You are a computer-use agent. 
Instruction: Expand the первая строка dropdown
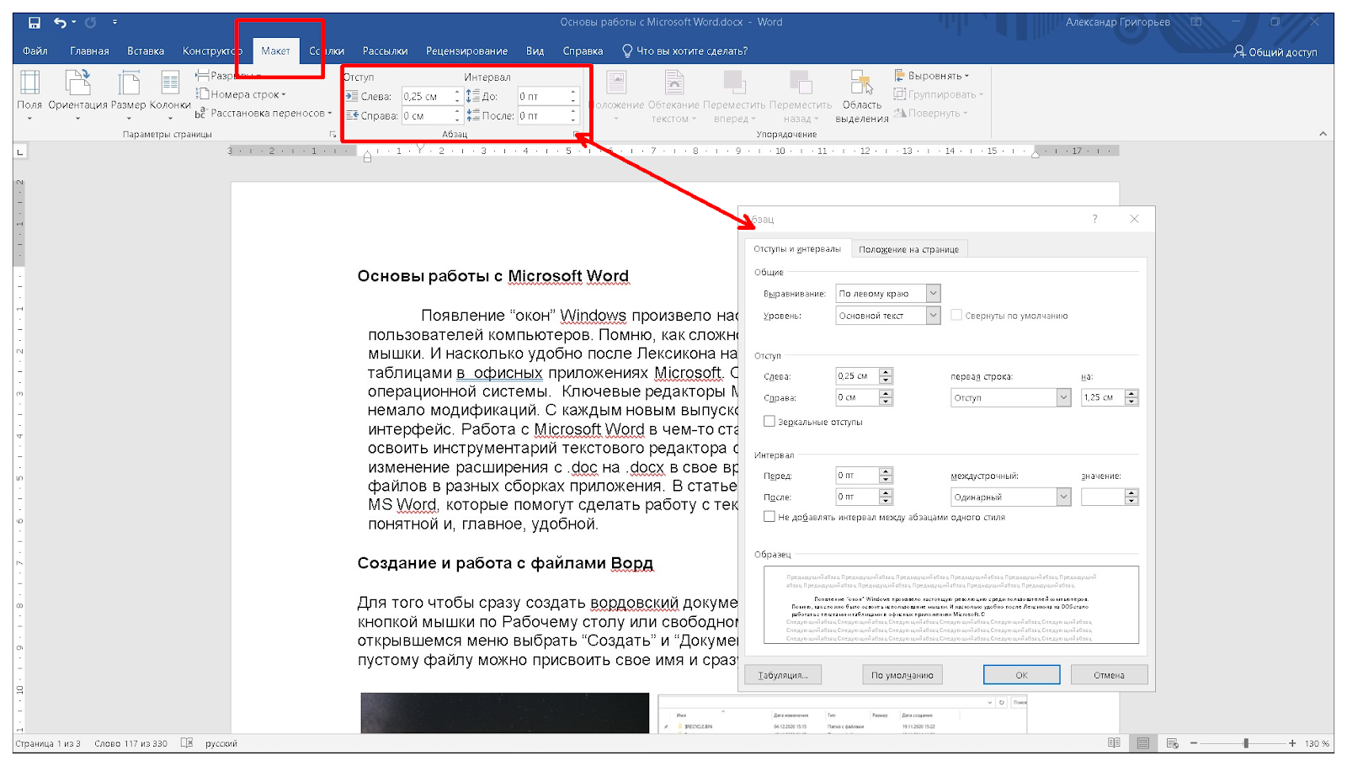point(1063,397)
